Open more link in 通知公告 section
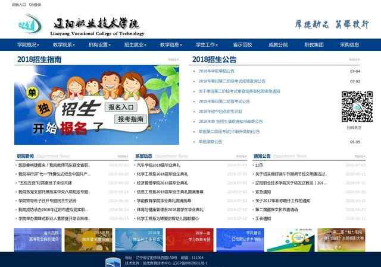The height and width of the screenshot is (267, 381). [360, 156]
